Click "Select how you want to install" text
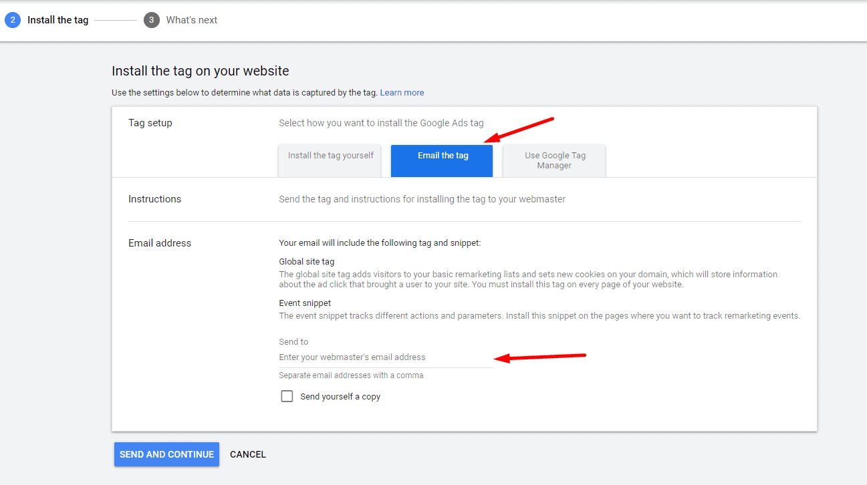The width and height of the screenshot is (867, 485). (x=381, y=123)
